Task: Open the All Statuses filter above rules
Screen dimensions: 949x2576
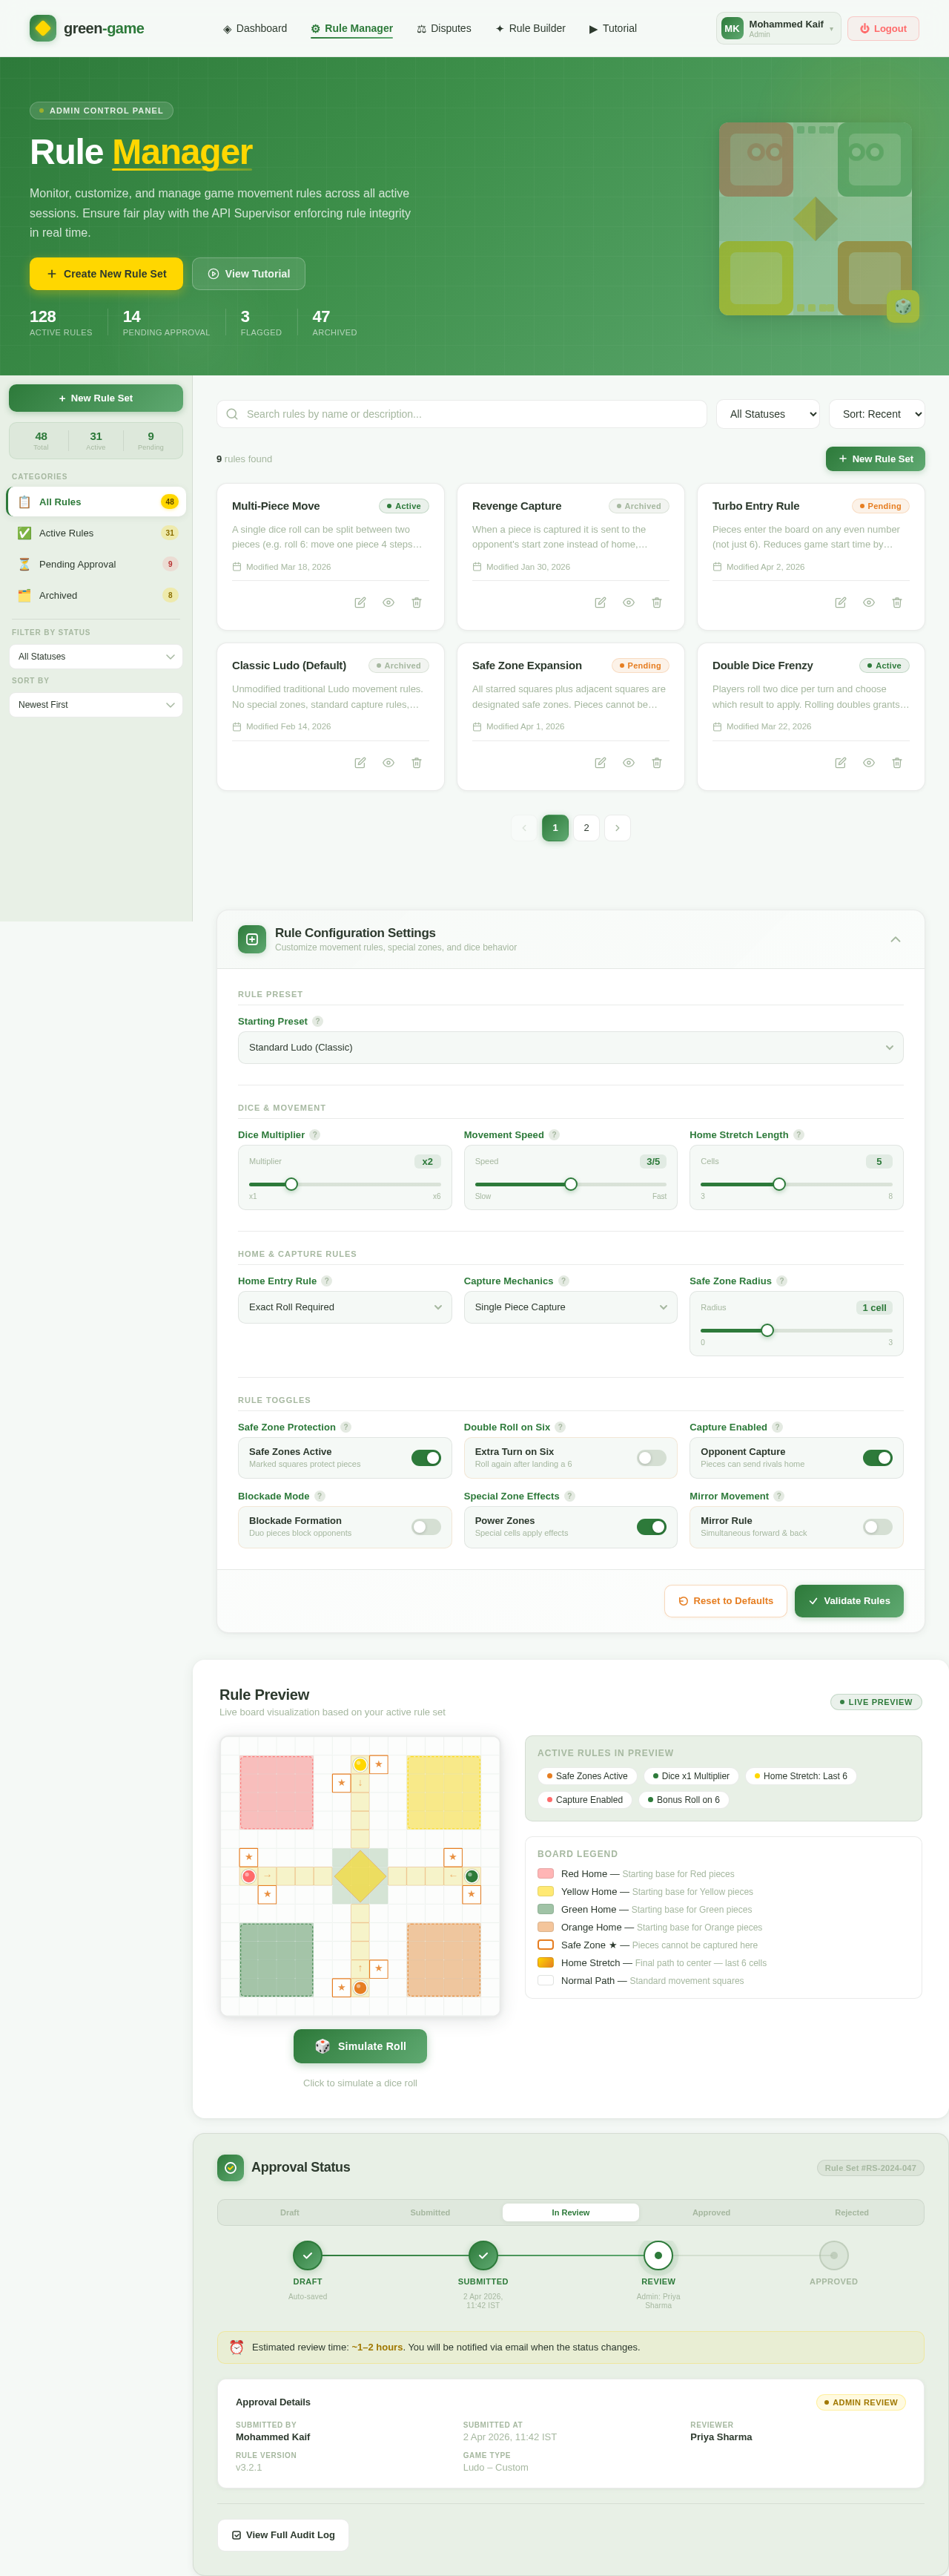Action: [768, 414]
